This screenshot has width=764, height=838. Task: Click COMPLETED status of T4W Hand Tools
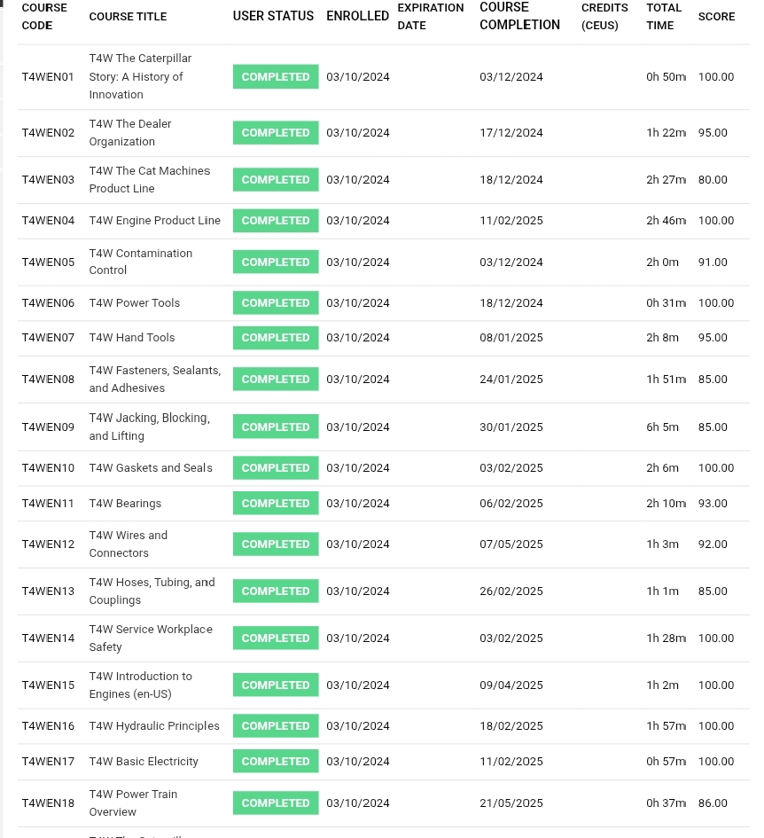[276, 338]
